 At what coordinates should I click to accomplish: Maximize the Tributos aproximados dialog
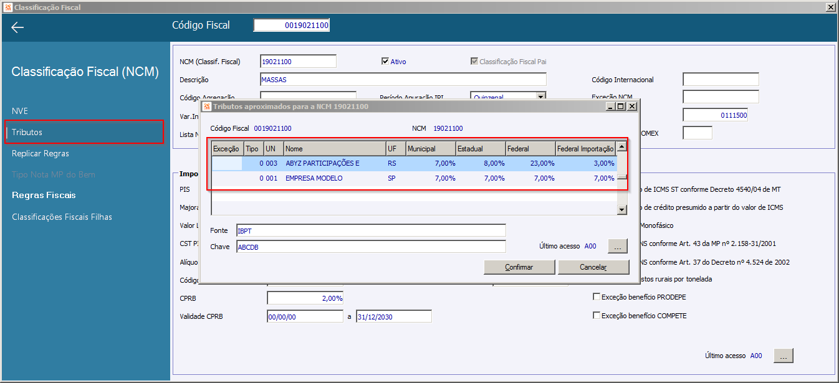pyautogui.click(x=621, y=106)
